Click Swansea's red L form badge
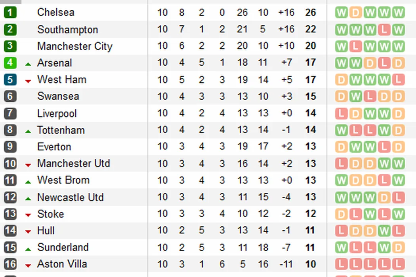This screenshot has height=277, width=416. [x=370, y=96]
